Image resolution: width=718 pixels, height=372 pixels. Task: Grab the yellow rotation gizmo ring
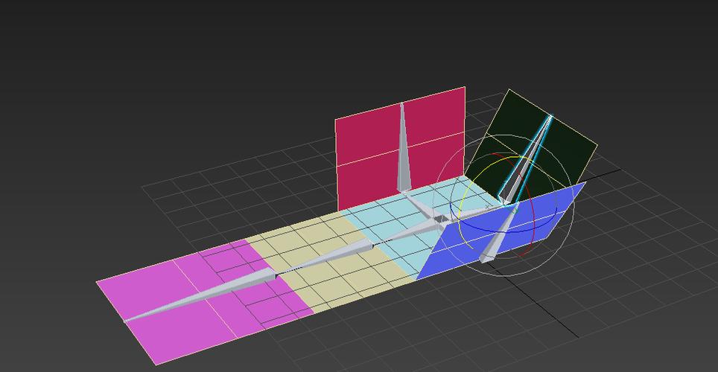464,202
